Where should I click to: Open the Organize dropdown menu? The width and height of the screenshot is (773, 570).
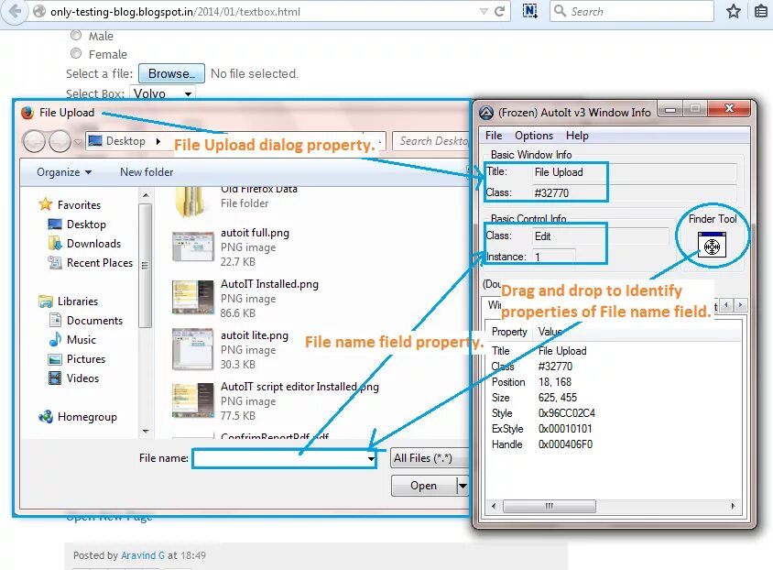point(64,172)
